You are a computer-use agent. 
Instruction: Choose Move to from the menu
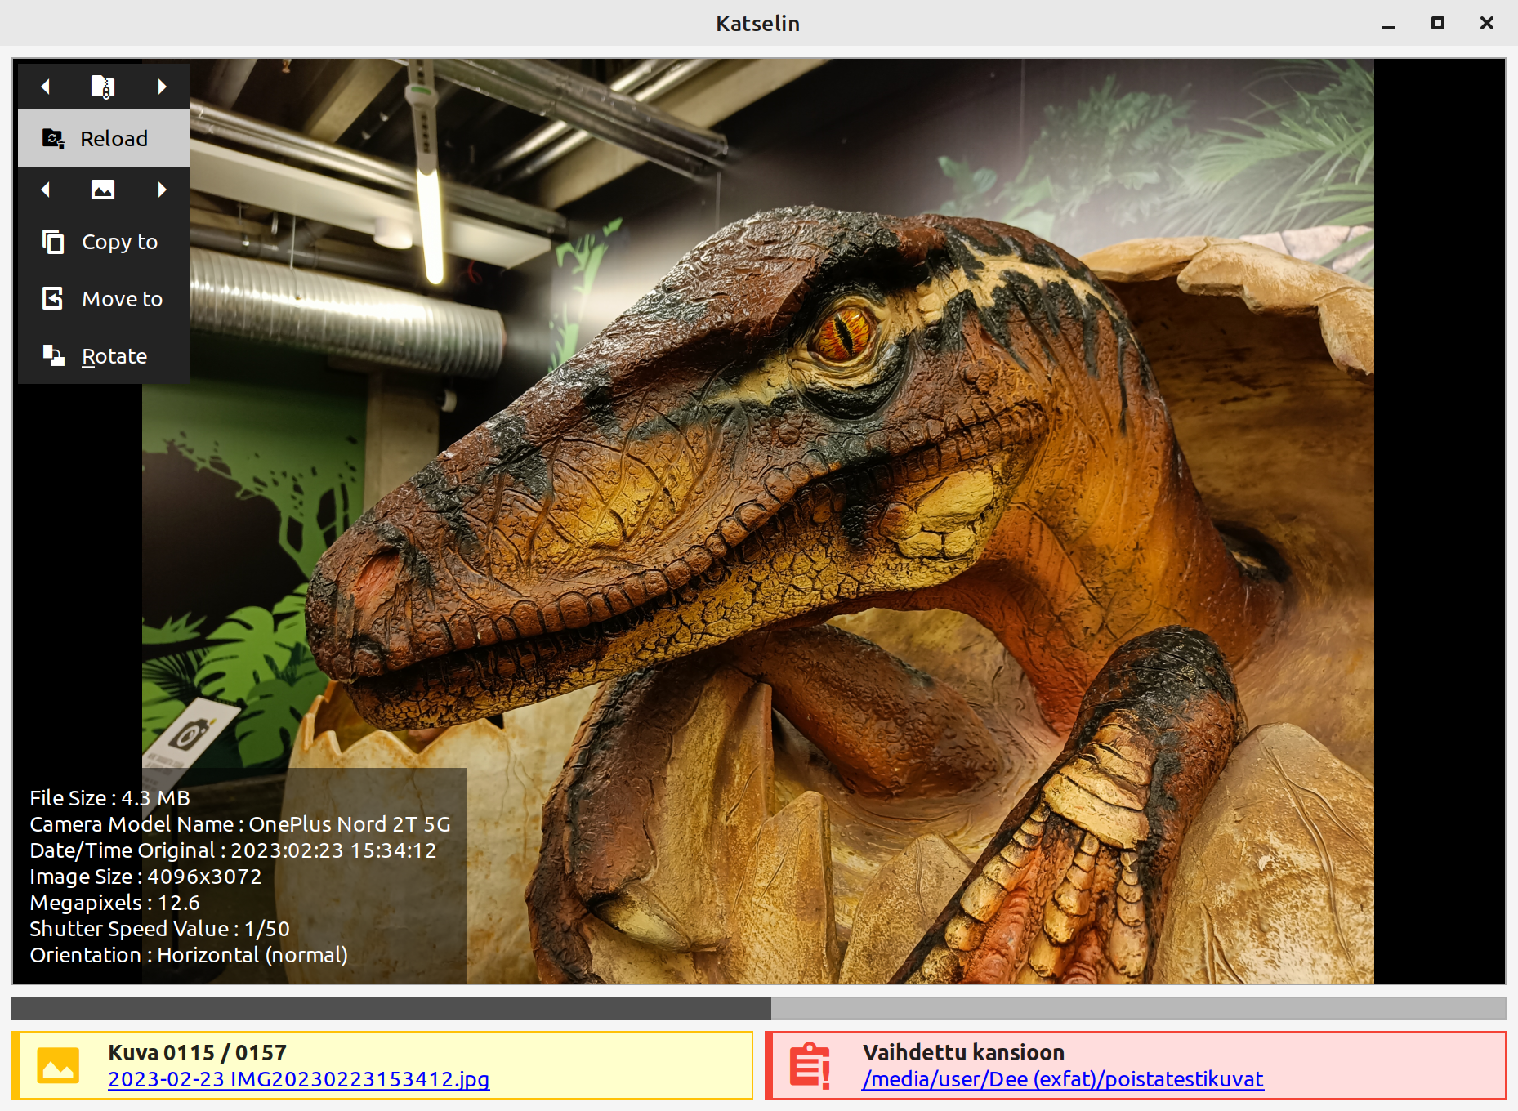pyautogui.click(x=104, y=299)
